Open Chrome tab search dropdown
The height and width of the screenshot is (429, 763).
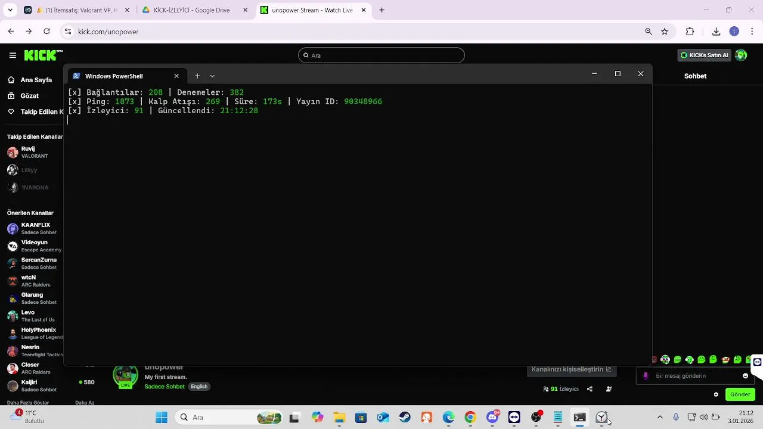[10, 10]
